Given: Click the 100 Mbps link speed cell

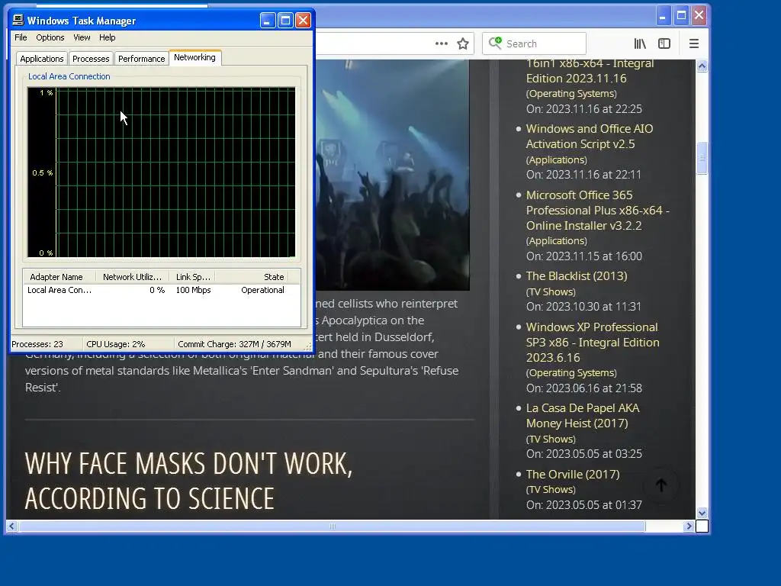Looking at the screenshot, I should click(193, 290).
